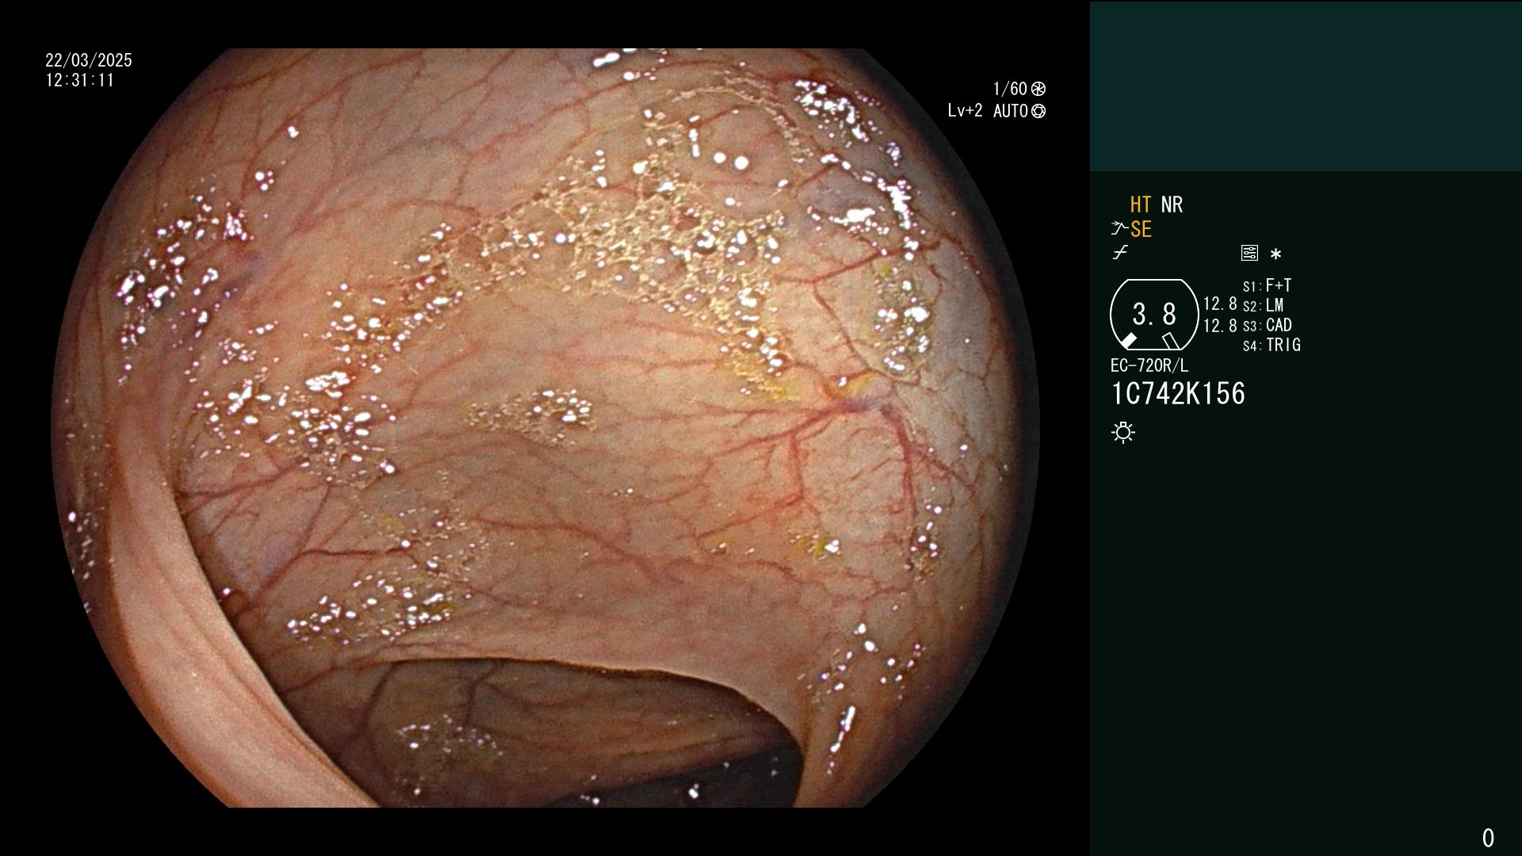
Task: Click the asterisk indicator icon
Action: [x=1275, y=254]
